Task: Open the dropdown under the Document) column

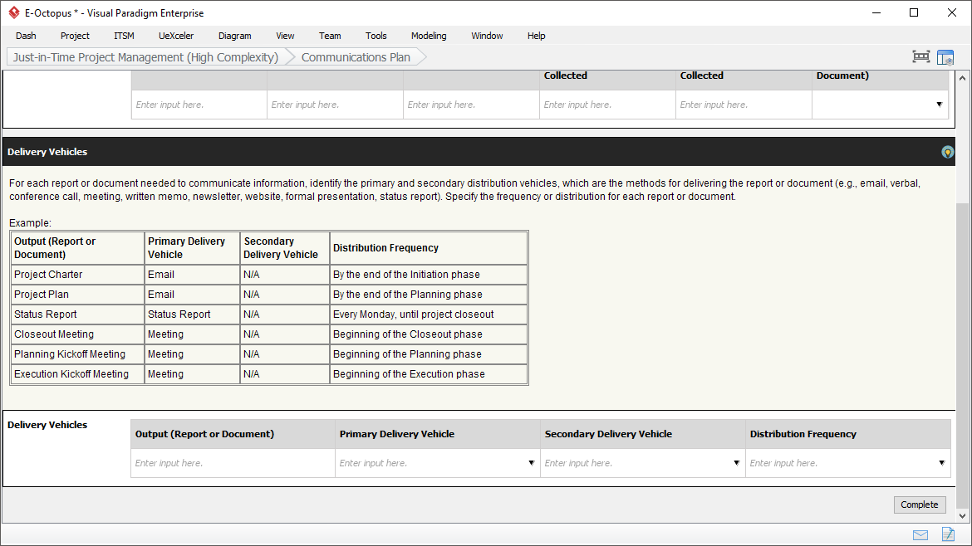Action: click(x=940, y=105)
